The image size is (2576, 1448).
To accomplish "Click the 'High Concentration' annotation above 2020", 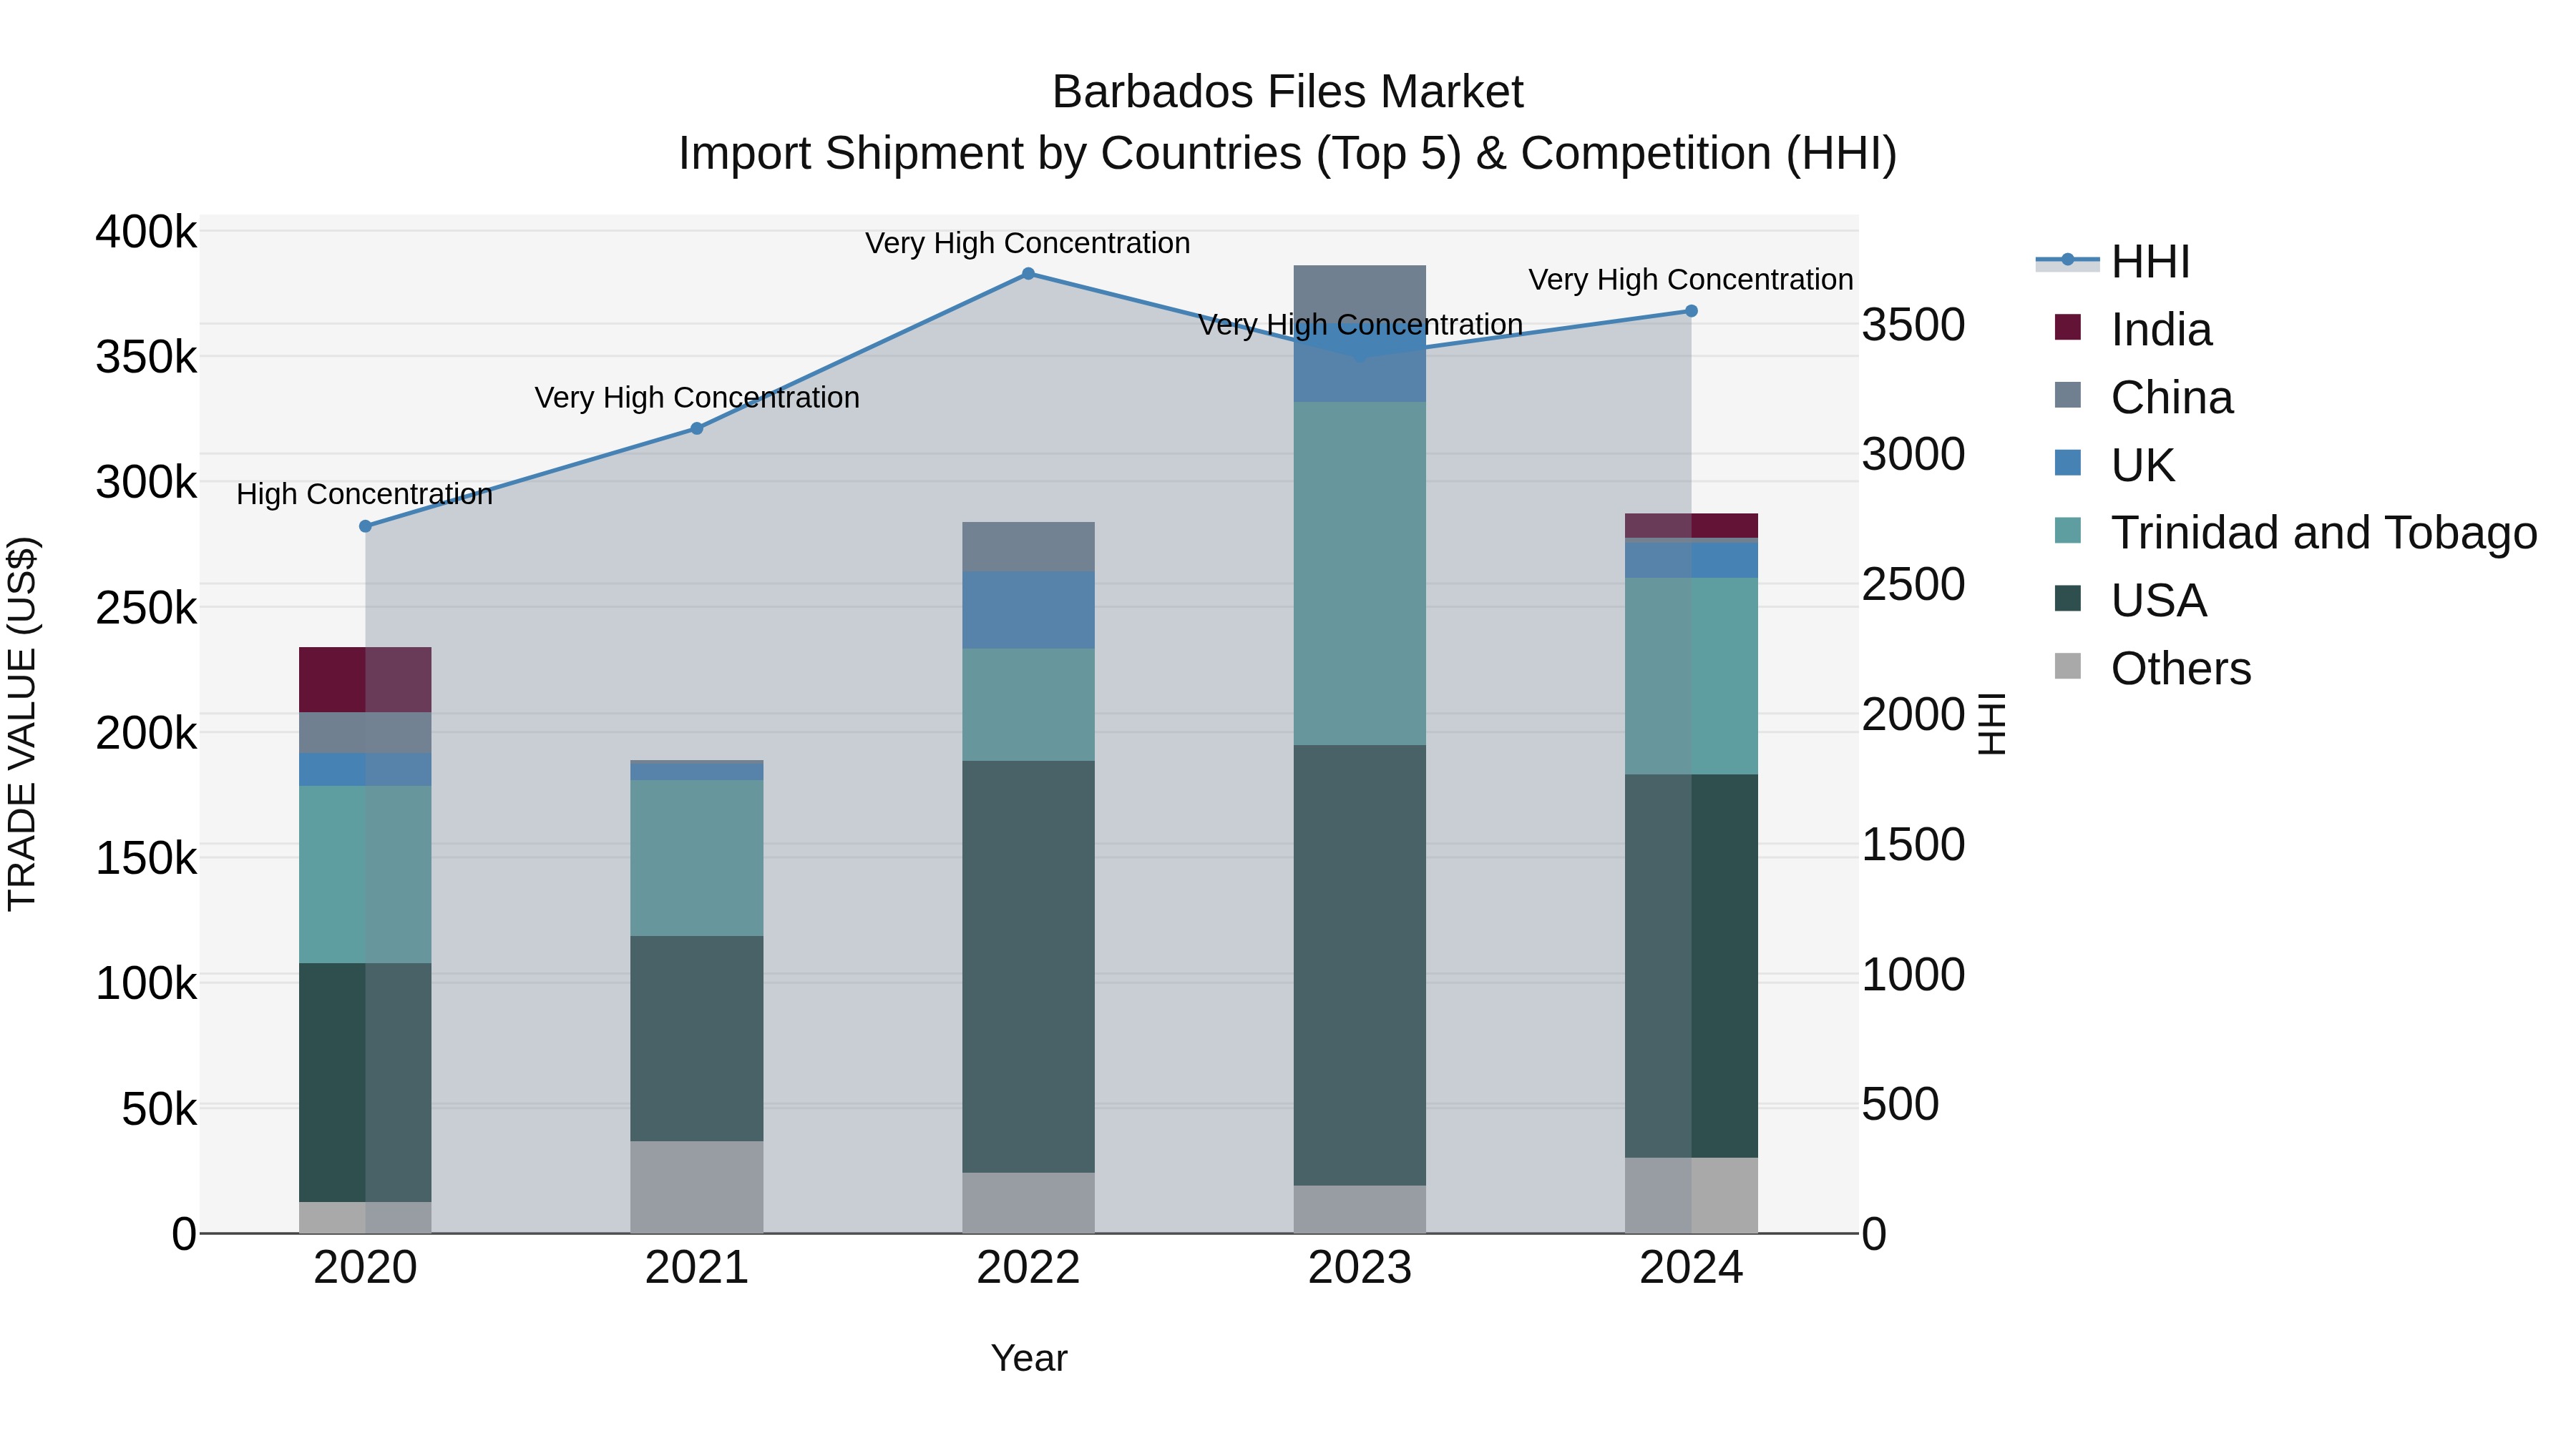I will 365,495.
